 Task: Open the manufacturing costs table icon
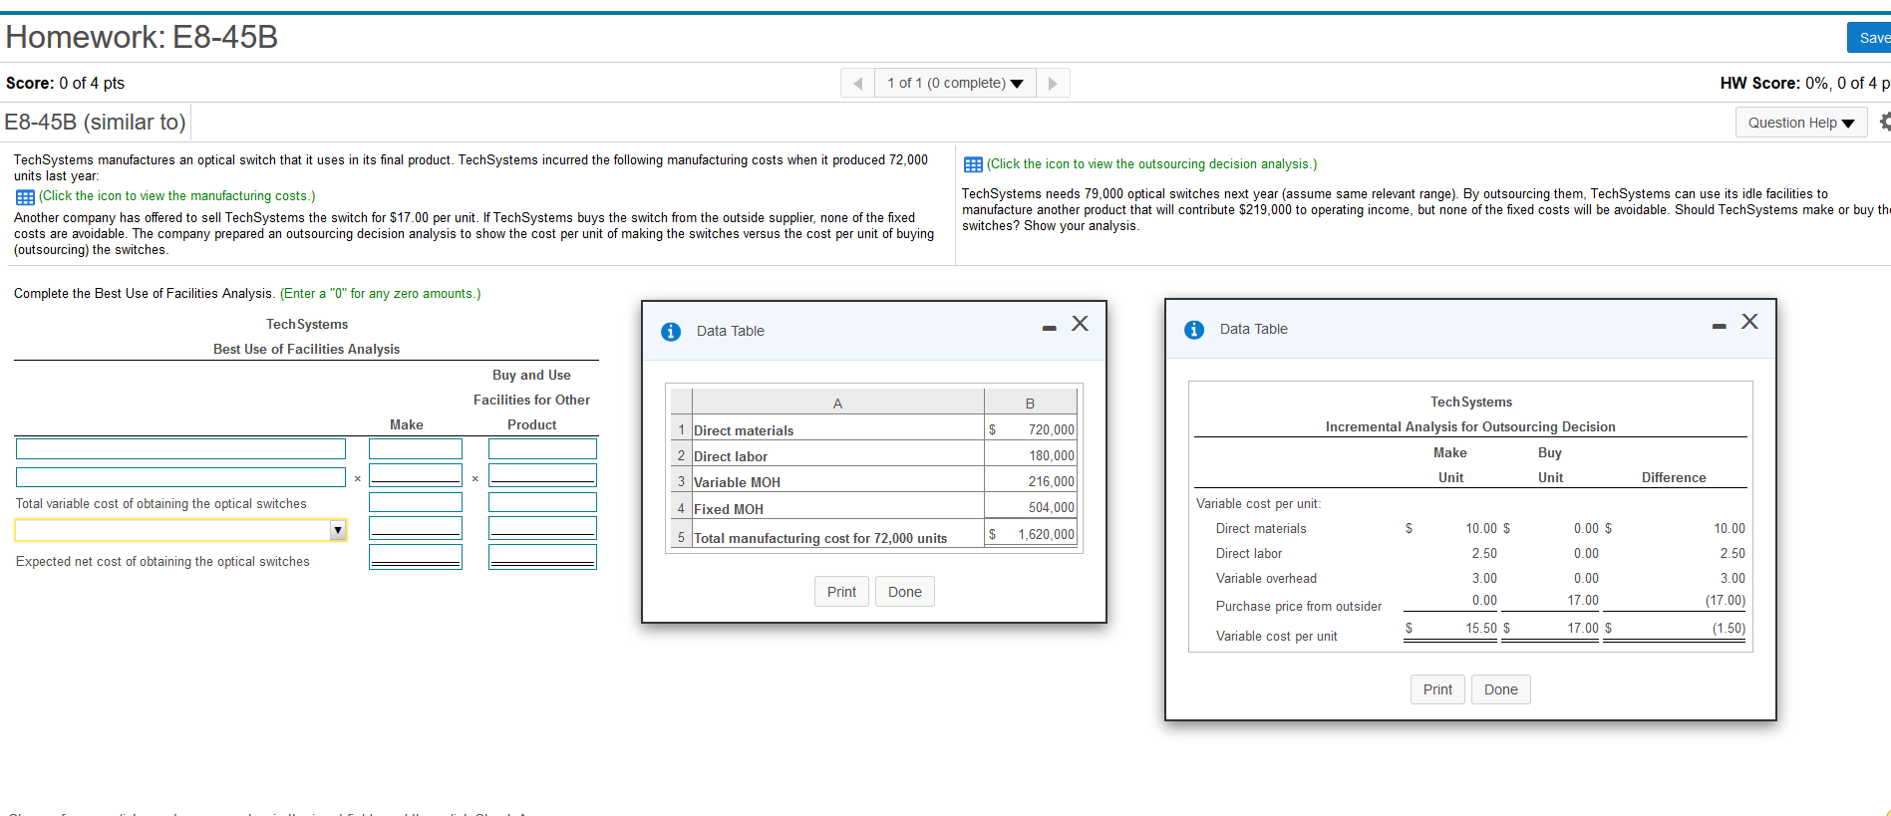coord(25,197)
